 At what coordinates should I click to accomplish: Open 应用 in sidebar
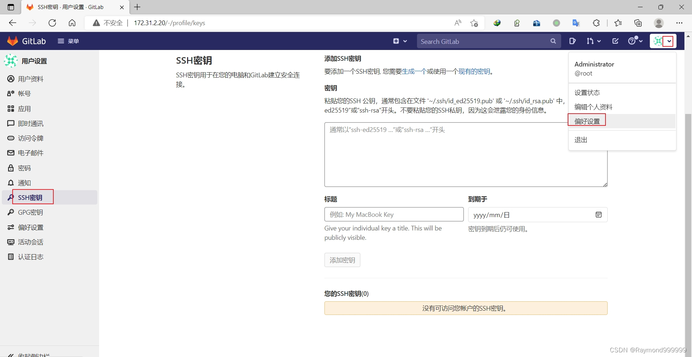pos(49,109)
